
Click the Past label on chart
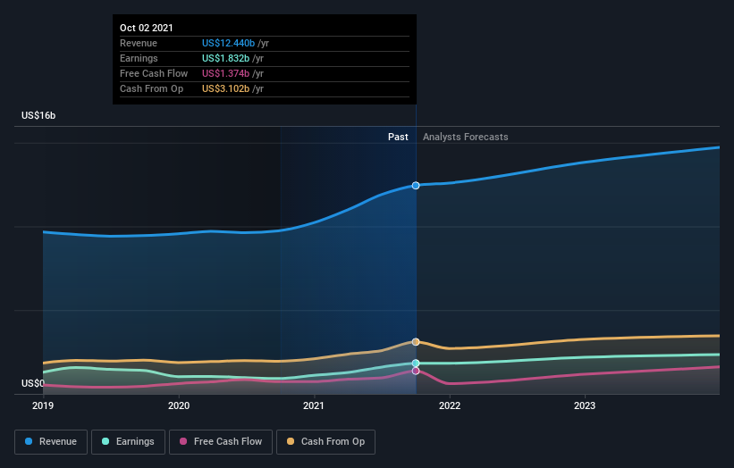pyautogui.click(x=398, y=137)
